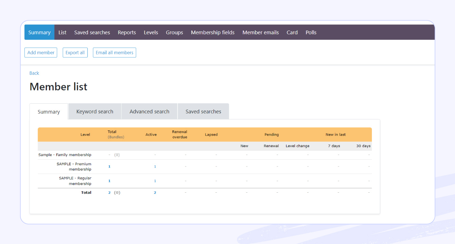Open the Total row active count 2 link
The image size is (455, 244).
(x=155, y=192)
